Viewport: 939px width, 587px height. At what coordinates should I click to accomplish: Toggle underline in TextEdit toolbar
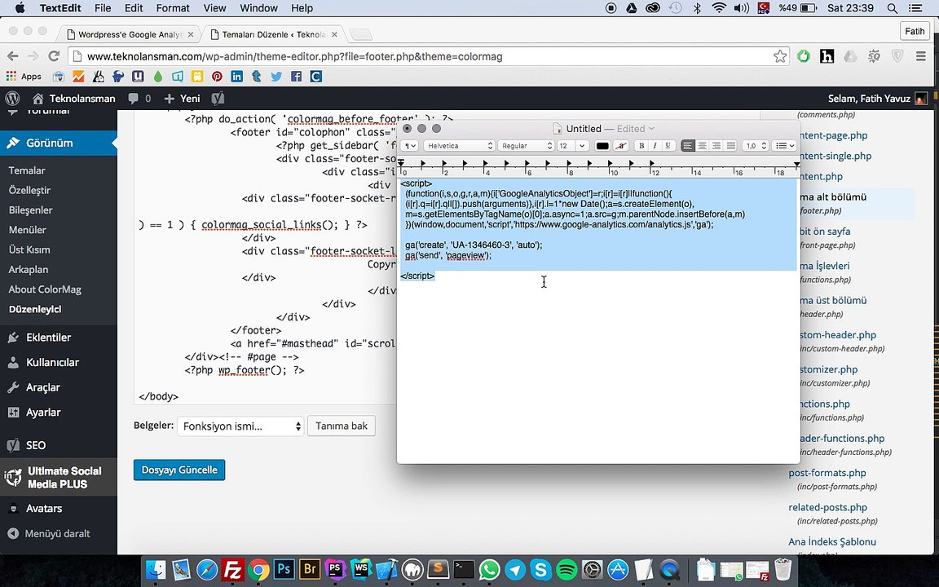click(668, 146)
